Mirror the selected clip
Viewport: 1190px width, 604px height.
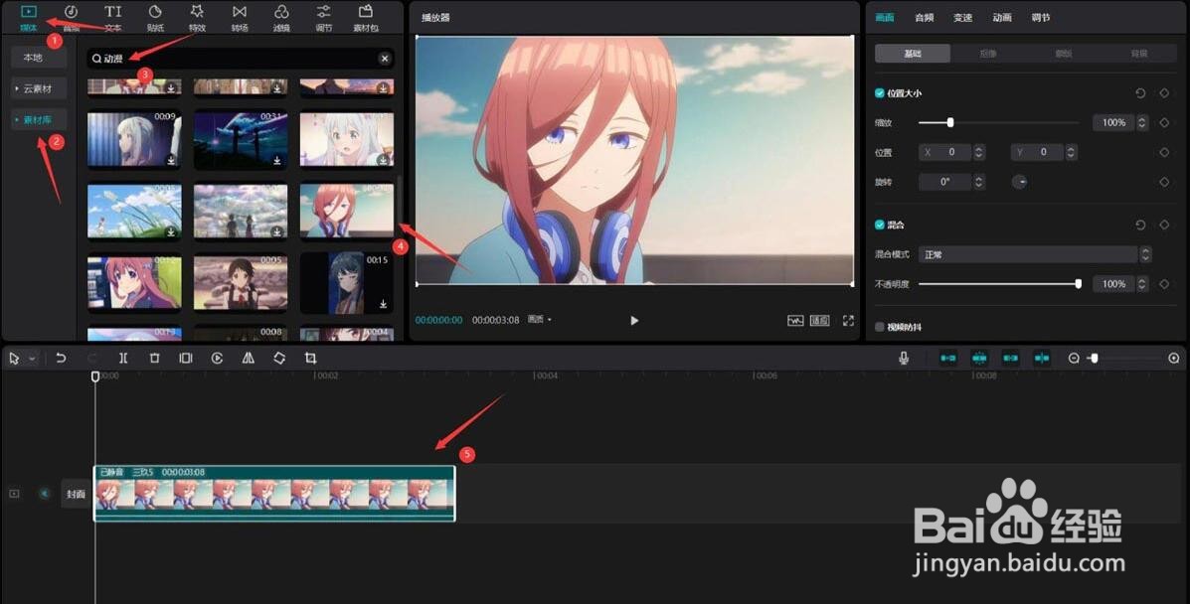click(x=249, y=359)
